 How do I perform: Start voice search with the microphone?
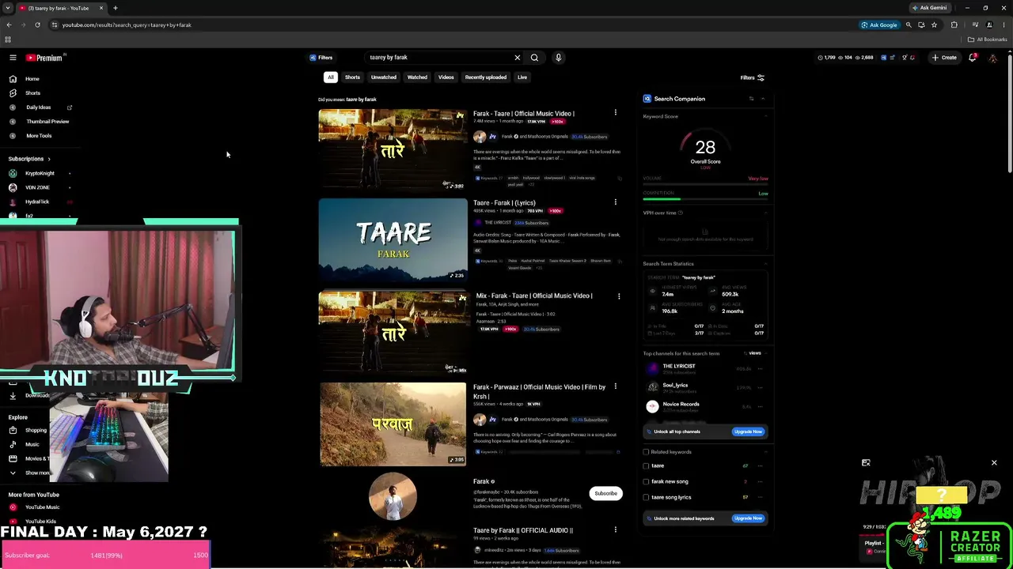(558, 58)
